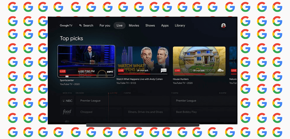Screen dimensions: 290x139
Task: Click the House Hunters title text
Action: coord(181,79)
